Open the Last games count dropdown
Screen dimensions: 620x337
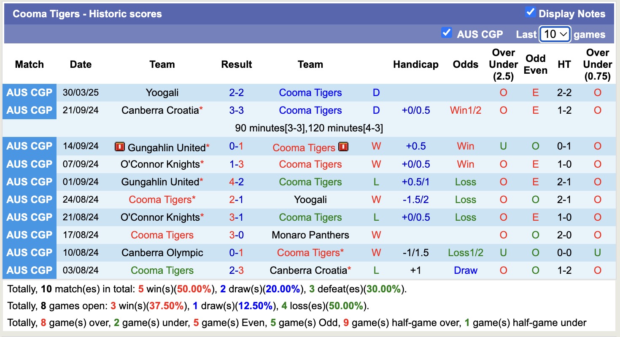coord(555,34)
